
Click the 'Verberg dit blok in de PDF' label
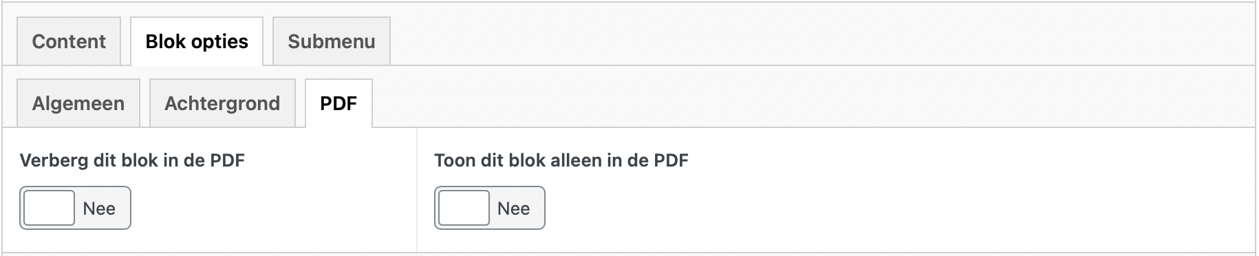click(132, 160)
